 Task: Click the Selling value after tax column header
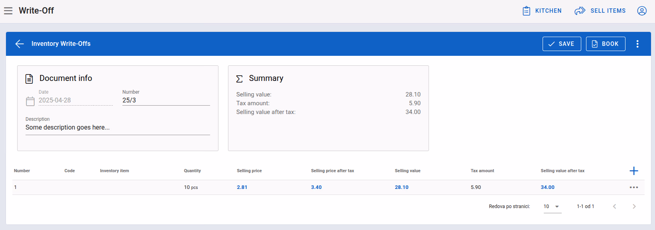pyautogui.click(x=563, y=171)
